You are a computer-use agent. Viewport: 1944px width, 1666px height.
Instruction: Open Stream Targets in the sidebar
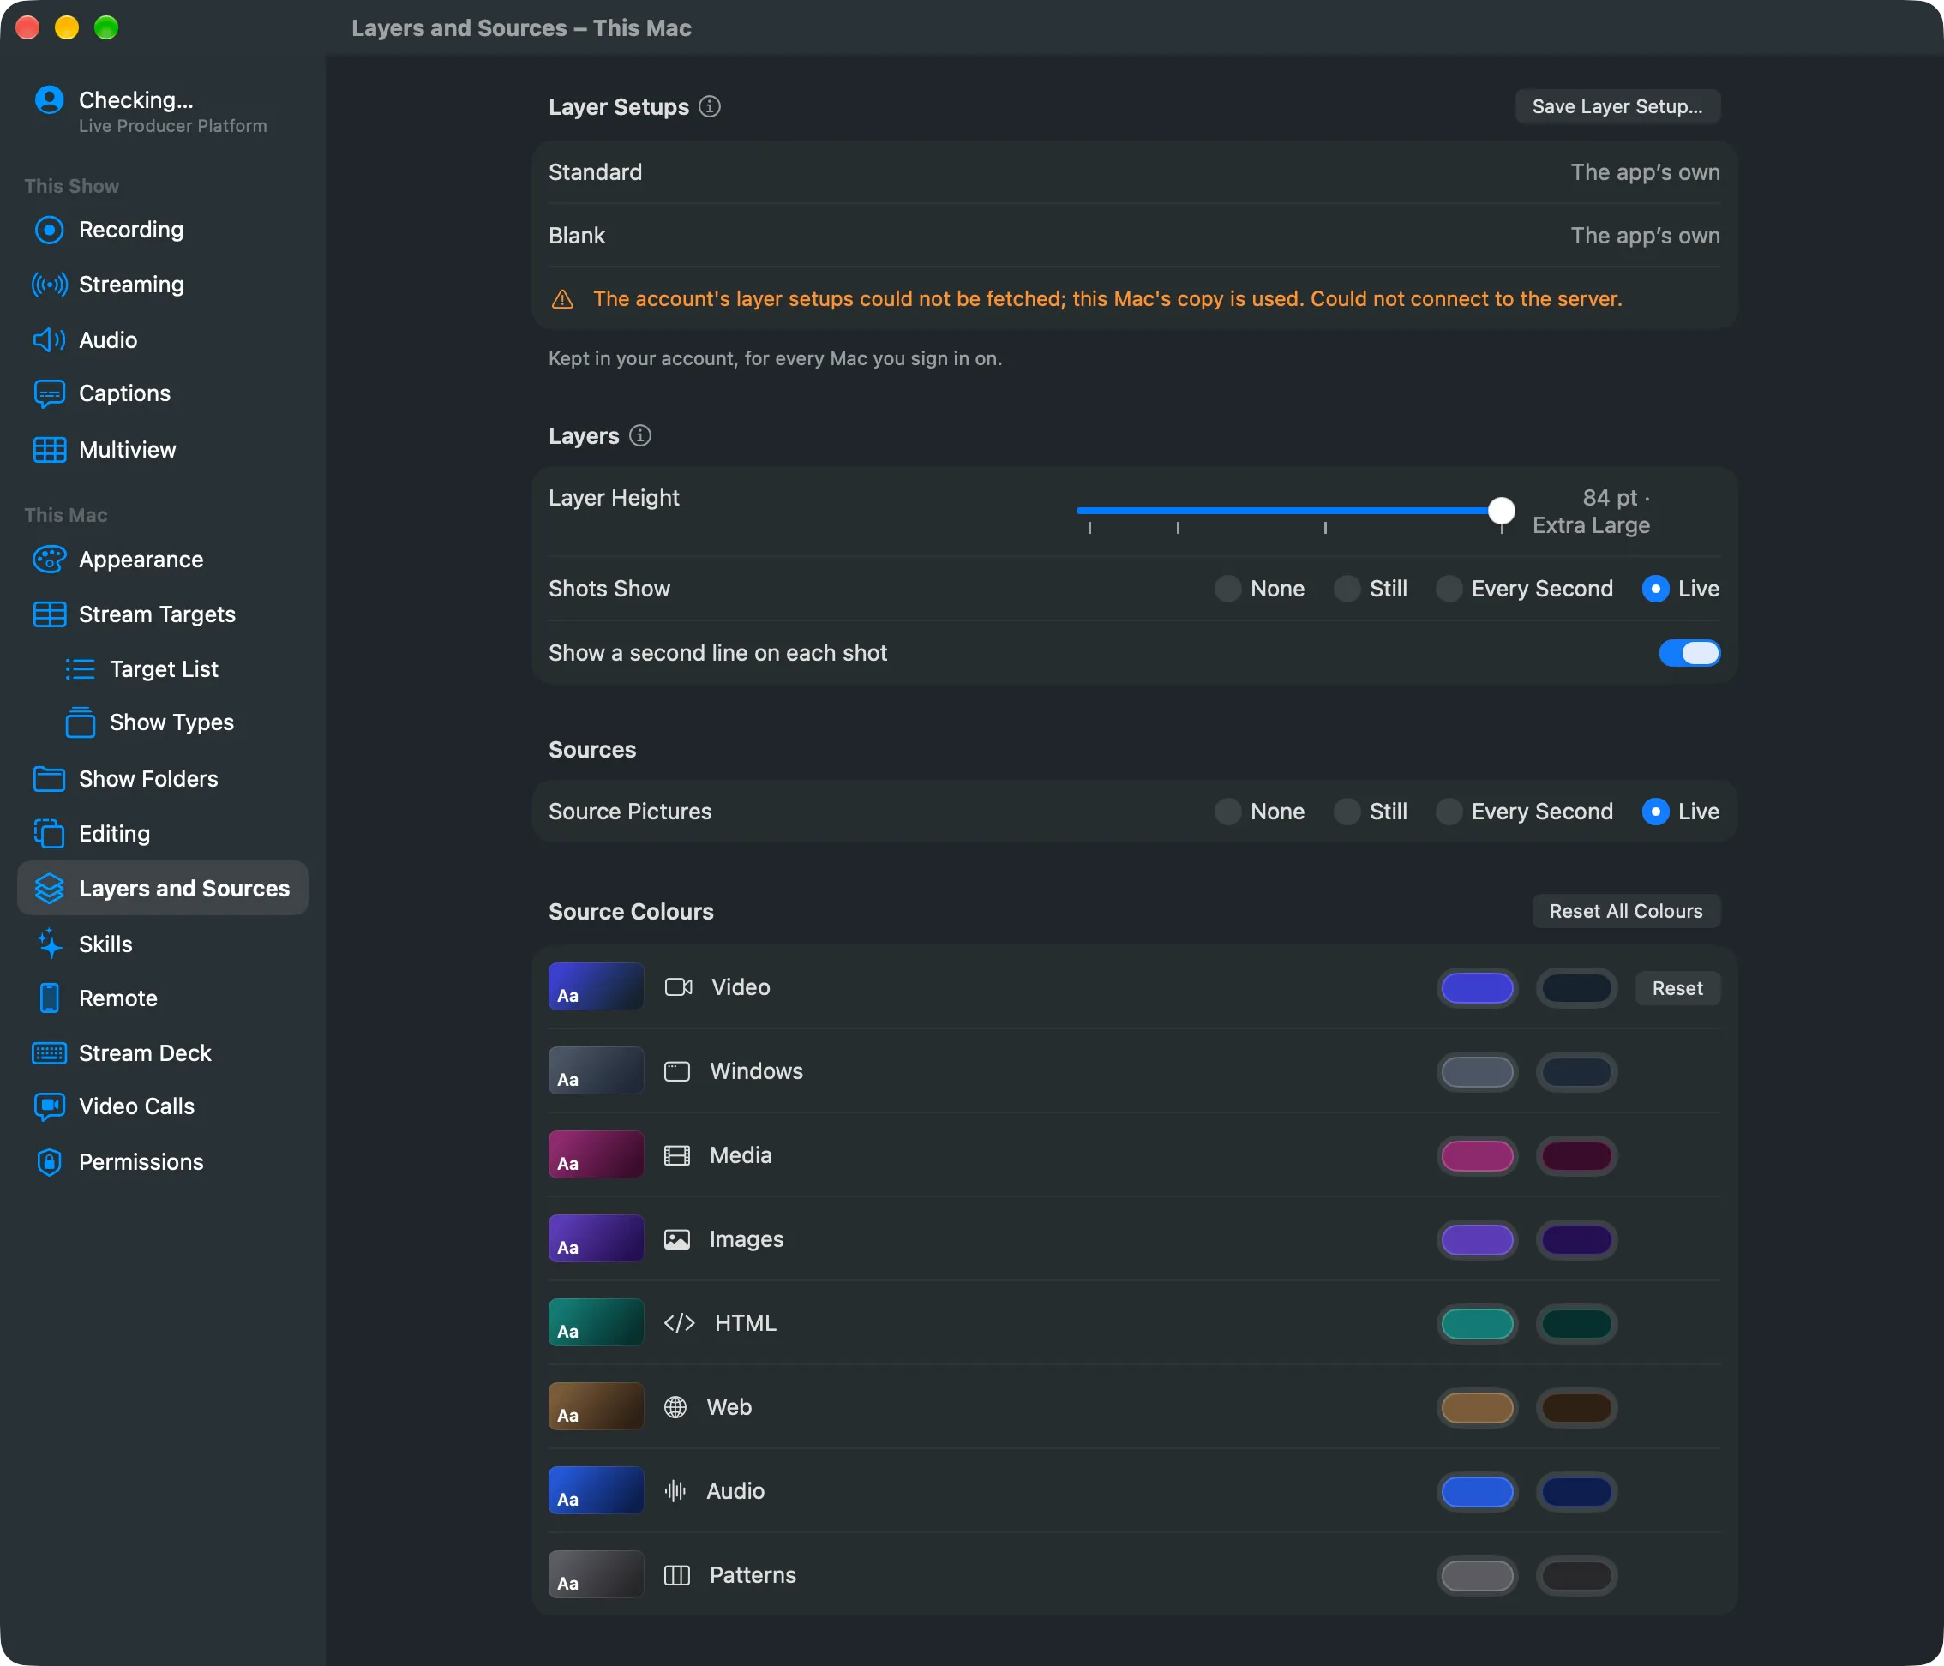[x=163, y=614]
